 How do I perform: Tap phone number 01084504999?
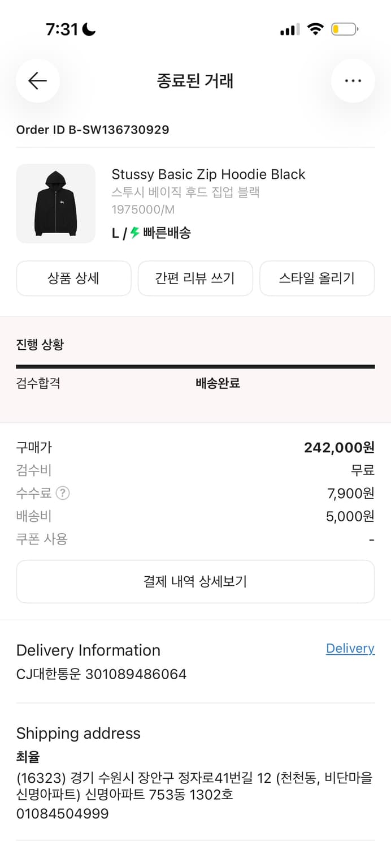(62, 813)
